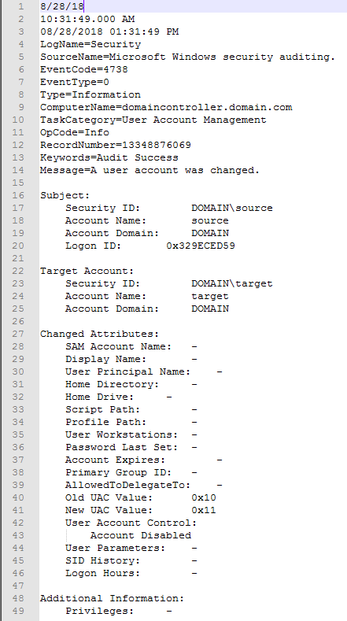Screen dimensions: 347x621
Task: Click line number 43 in the gutter
Action: (18, 535)
